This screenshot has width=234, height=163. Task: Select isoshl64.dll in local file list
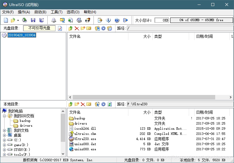click(85, 129)
